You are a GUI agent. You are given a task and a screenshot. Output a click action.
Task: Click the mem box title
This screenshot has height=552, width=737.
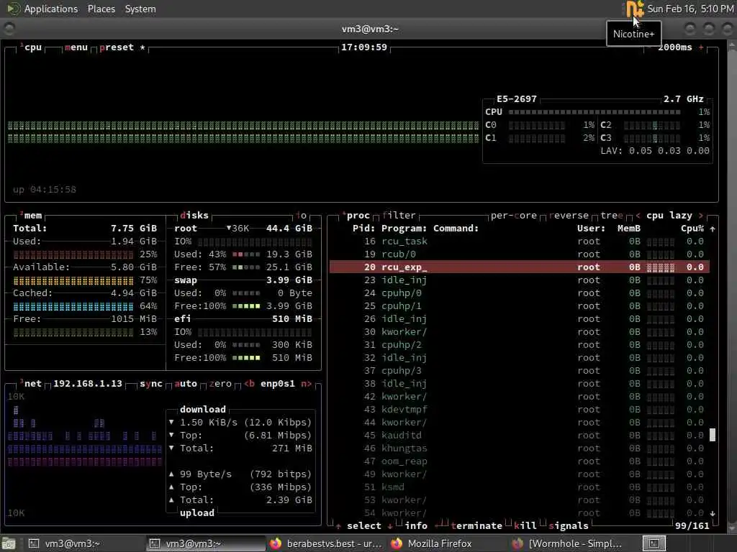pyautogui.click(x=32, y=216)
